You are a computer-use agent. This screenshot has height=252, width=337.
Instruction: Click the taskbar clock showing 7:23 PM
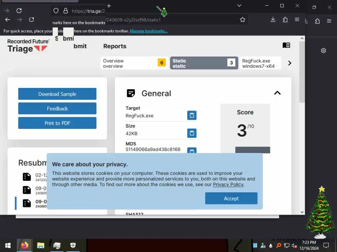309,245
